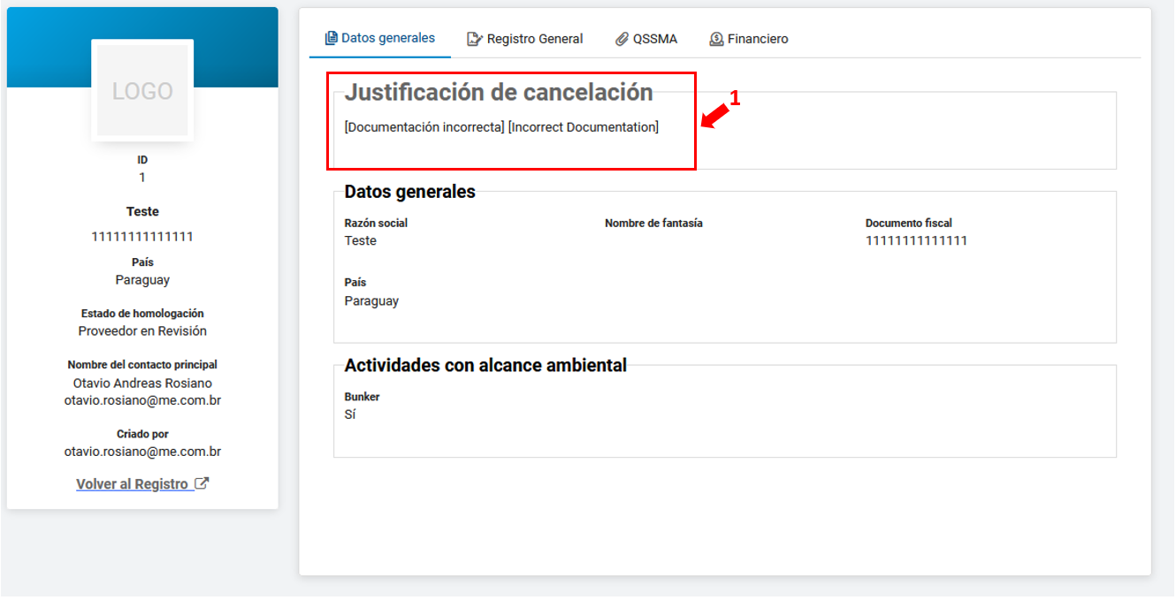Follow the Volver al Registro link

142,484
